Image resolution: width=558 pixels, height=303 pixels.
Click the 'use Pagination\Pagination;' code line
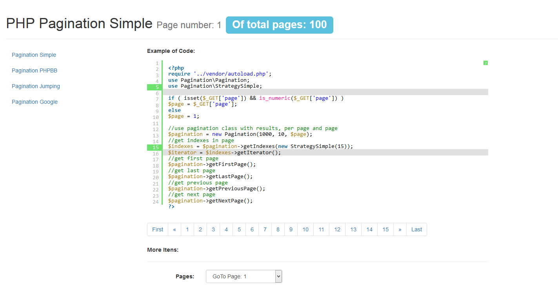209,80
